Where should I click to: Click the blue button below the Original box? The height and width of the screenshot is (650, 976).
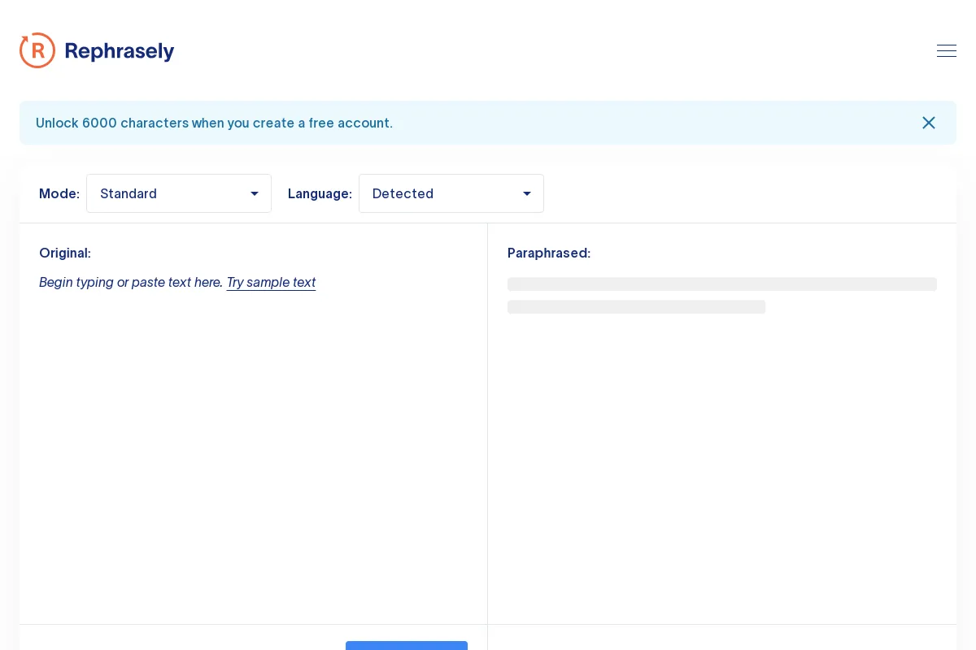point(406,645)
